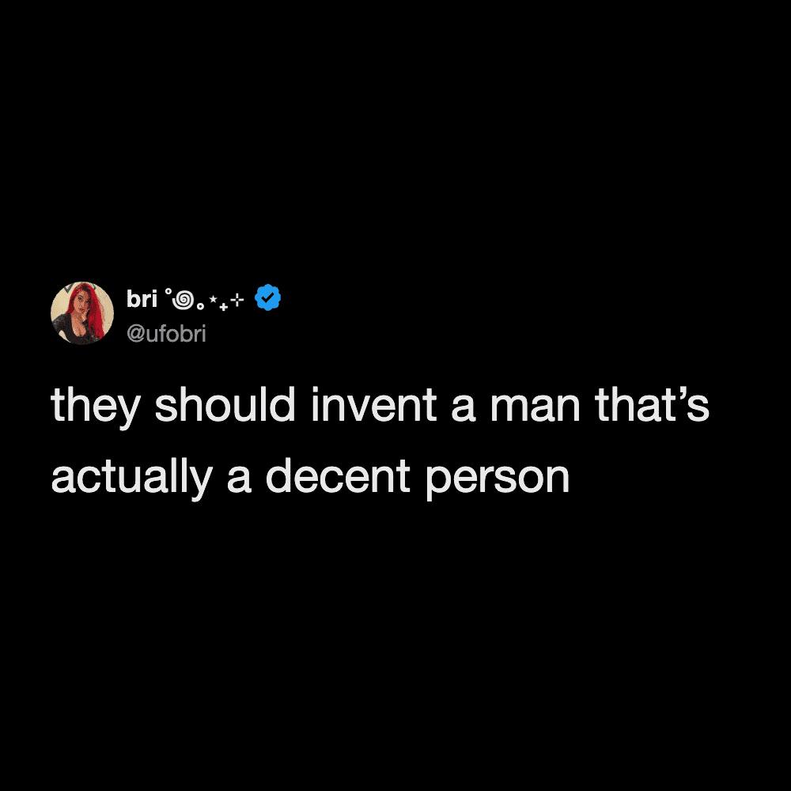Click the word "person" in the tweet
This screenshot has height=791, width=791.
point(498,481)
